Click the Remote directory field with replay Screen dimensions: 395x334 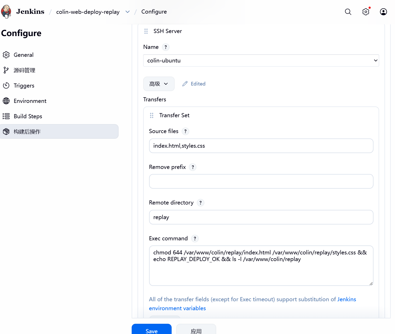click(x=261, y=217)
